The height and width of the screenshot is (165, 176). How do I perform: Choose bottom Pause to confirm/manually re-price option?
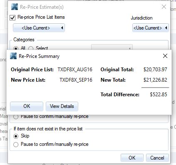point(16,145)
